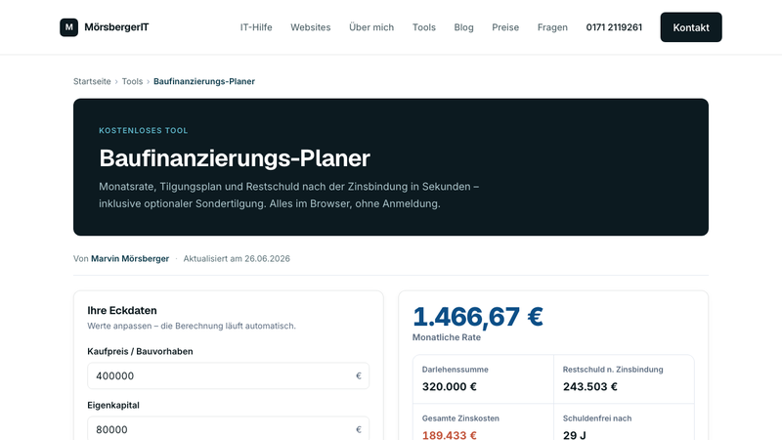Select Tools in the top navigation

pyautogui.click(x=424, y=27)
